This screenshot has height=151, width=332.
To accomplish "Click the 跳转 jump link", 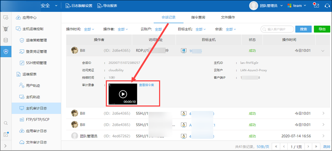I will [x=326, y=147].
